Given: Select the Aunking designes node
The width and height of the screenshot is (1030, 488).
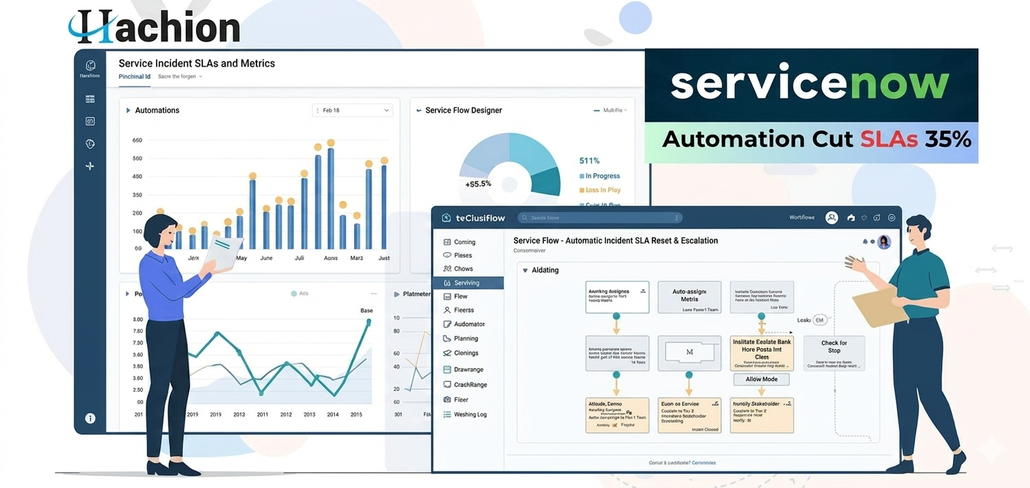Looking at the screenshot, I should [x=617, y=297].
